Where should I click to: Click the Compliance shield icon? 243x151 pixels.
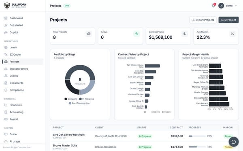pos(6,90)
